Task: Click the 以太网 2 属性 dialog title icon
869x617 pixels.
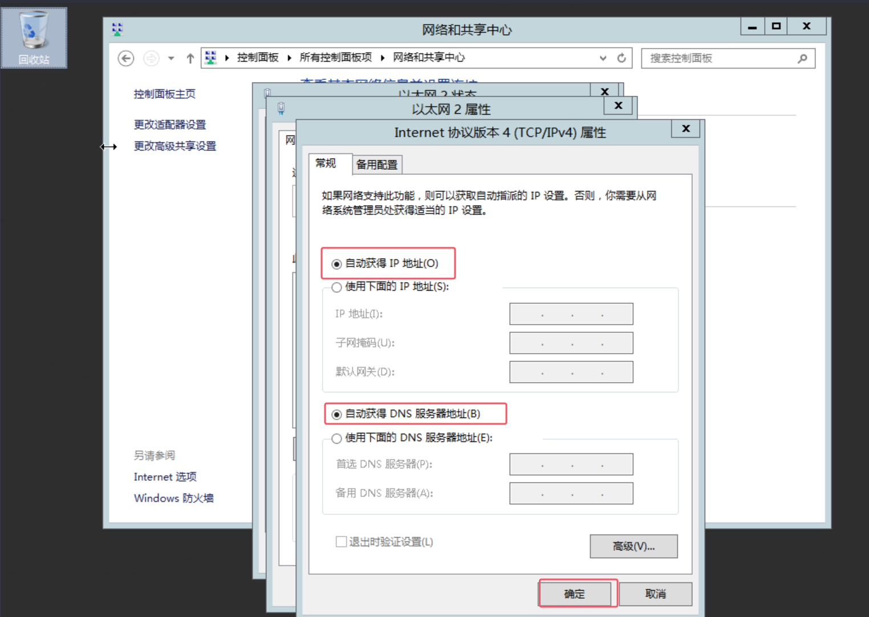Action: click(x=281, y=108)
